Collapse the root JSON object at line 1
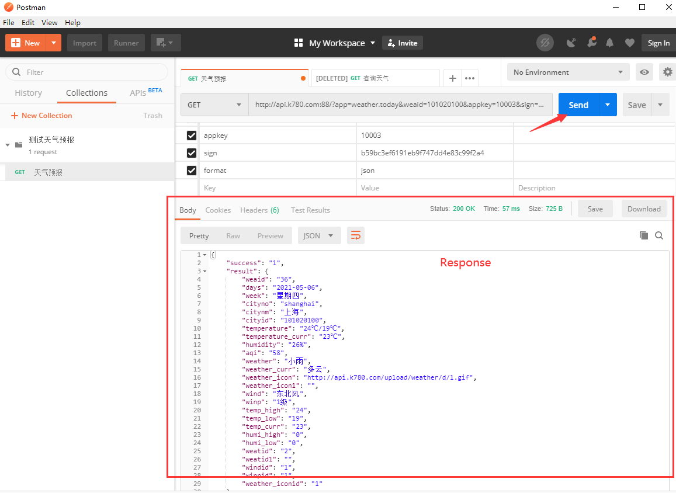Image resolution: width=676 pixels, height=493 pixels. [204, 255]
